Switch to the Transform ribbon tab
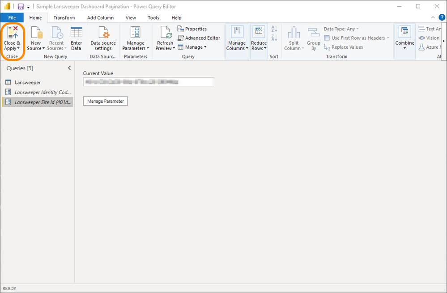The width and height of the screenshot is (447, 293). point(64,17)
